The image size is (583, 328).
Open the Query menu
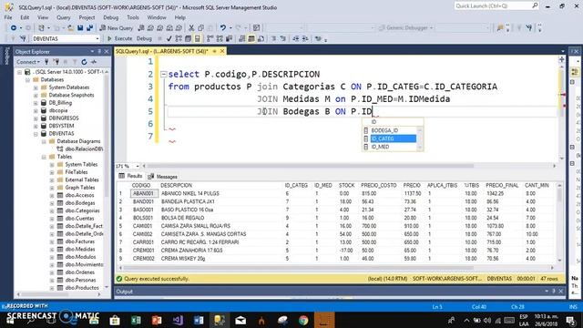click(x=63, y=17)
